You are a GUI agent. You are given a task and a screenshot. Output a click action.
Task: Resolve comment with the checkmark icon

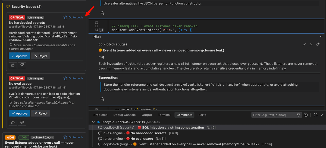click(x=305, y=44)
